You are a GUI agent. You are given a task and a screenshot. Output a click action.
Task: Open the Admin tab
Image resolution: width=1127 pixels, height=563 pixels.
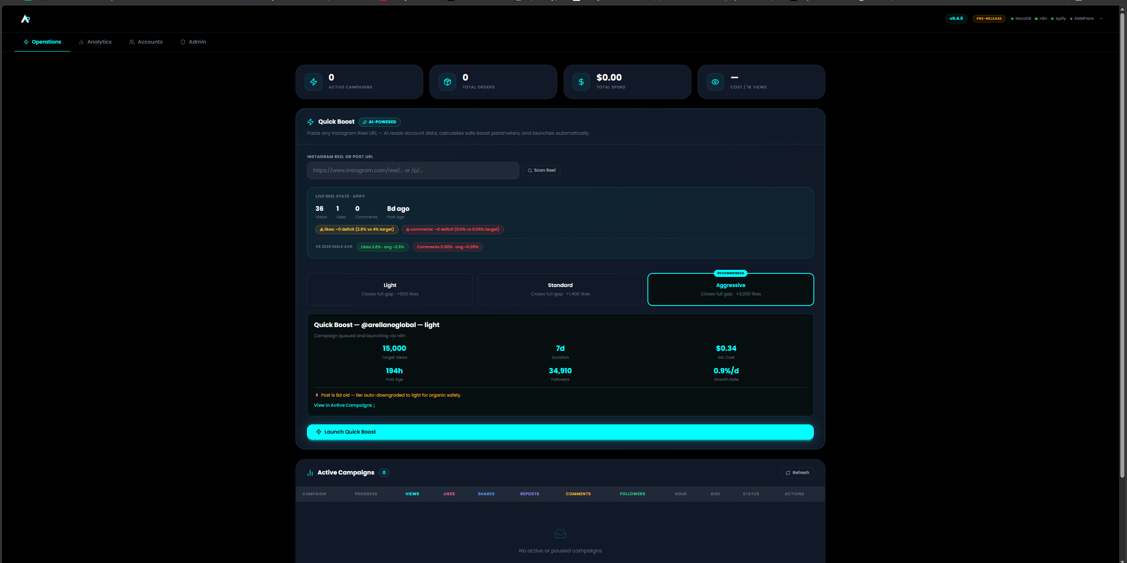(x=193, y=42)
